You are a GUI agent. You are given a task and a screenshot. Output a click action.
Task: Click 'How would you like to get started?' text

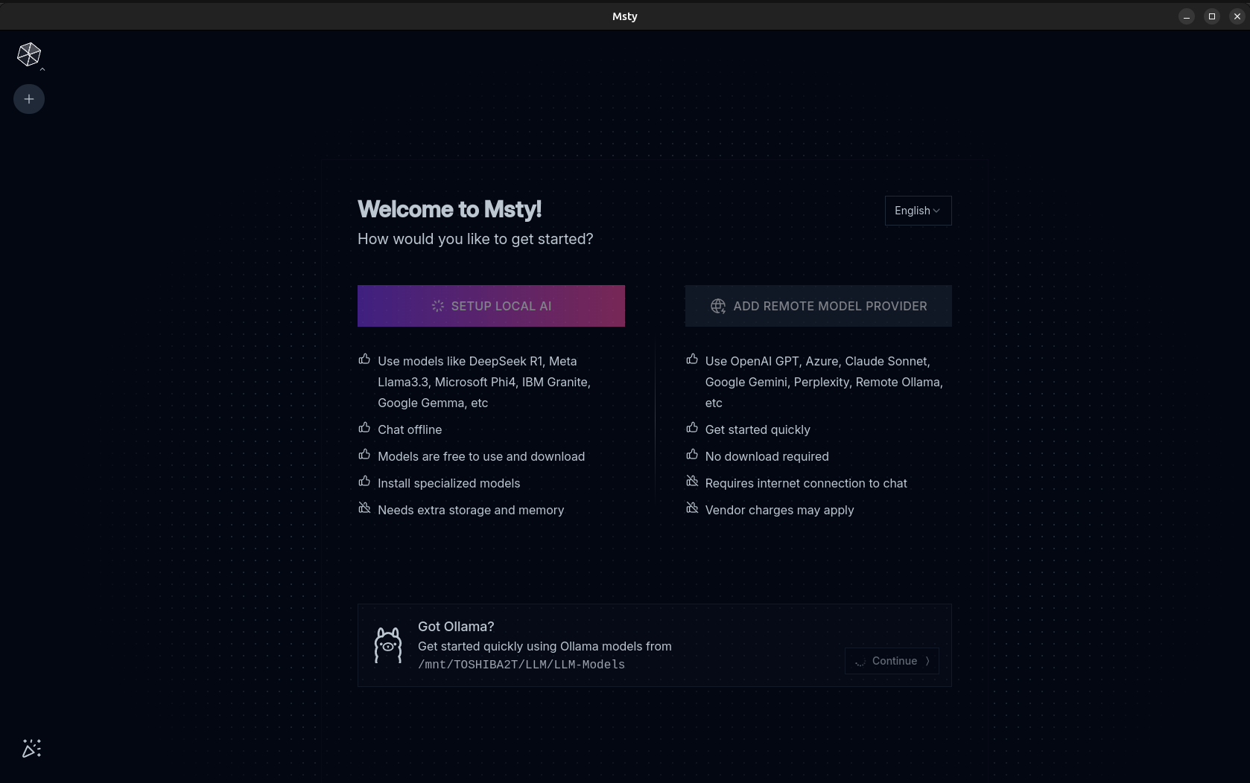(475, 239)
